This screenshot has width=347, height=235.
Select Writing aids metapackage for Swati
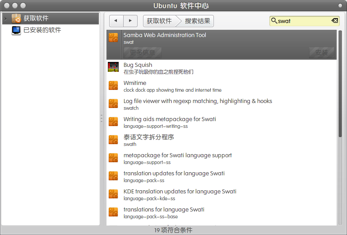(222, 122)
